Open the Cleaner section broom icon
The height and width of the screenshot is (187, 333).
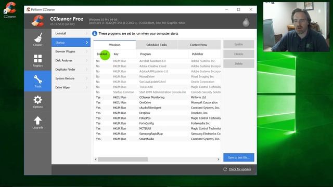[x=38, y=38]
